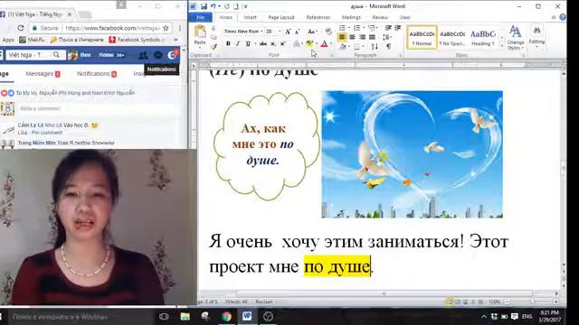
Task: Click the Facebook Home link
Action: tap(106, 55)
